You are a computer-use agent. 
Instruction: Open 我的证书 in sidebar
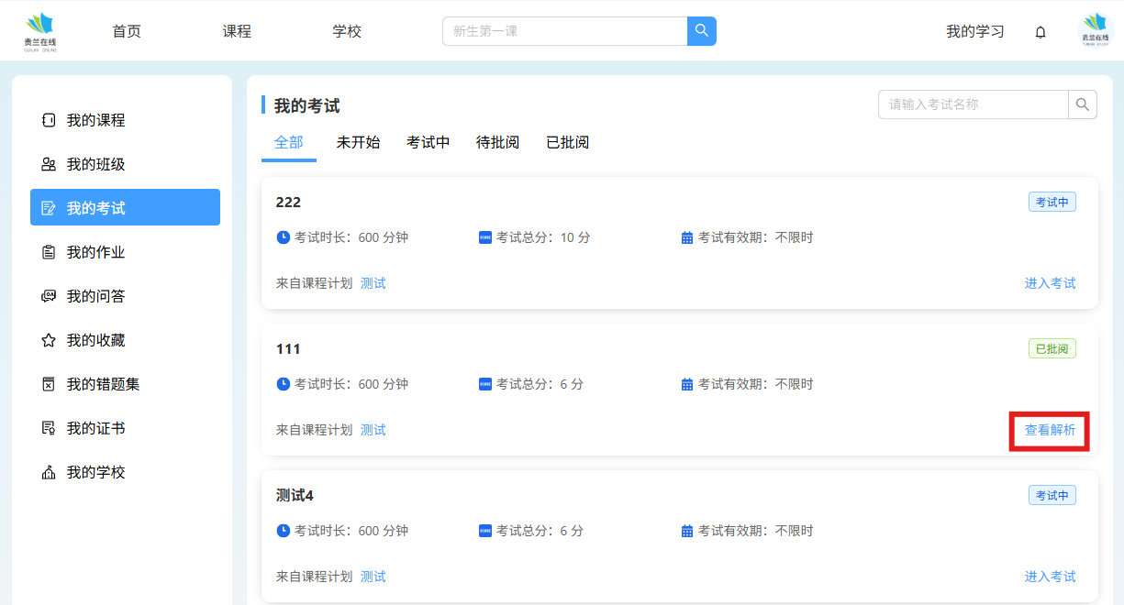coord(95,428)
